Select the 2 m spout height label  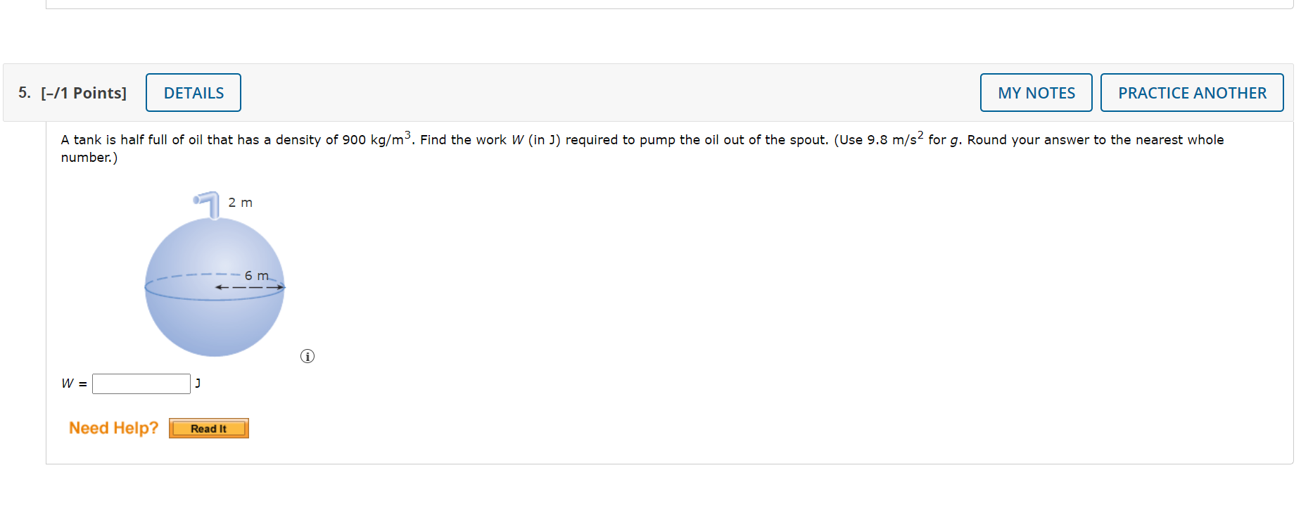point(240,203)
